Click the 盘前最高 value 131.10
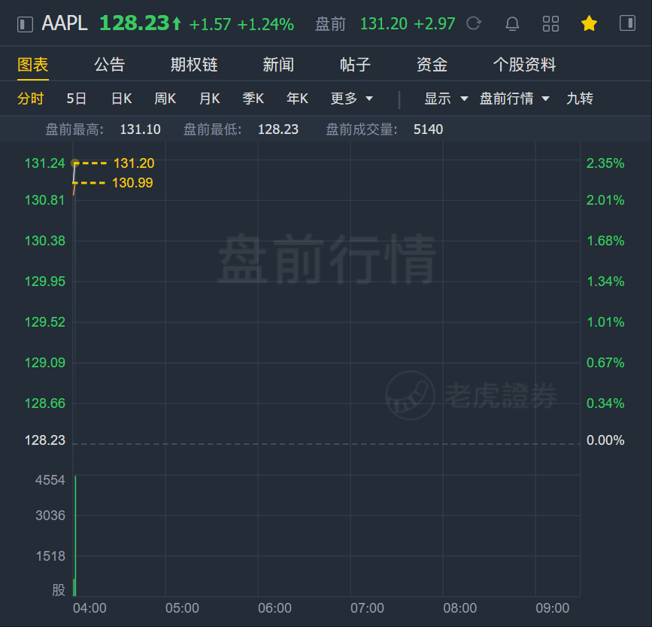 (x=140, y=129)
